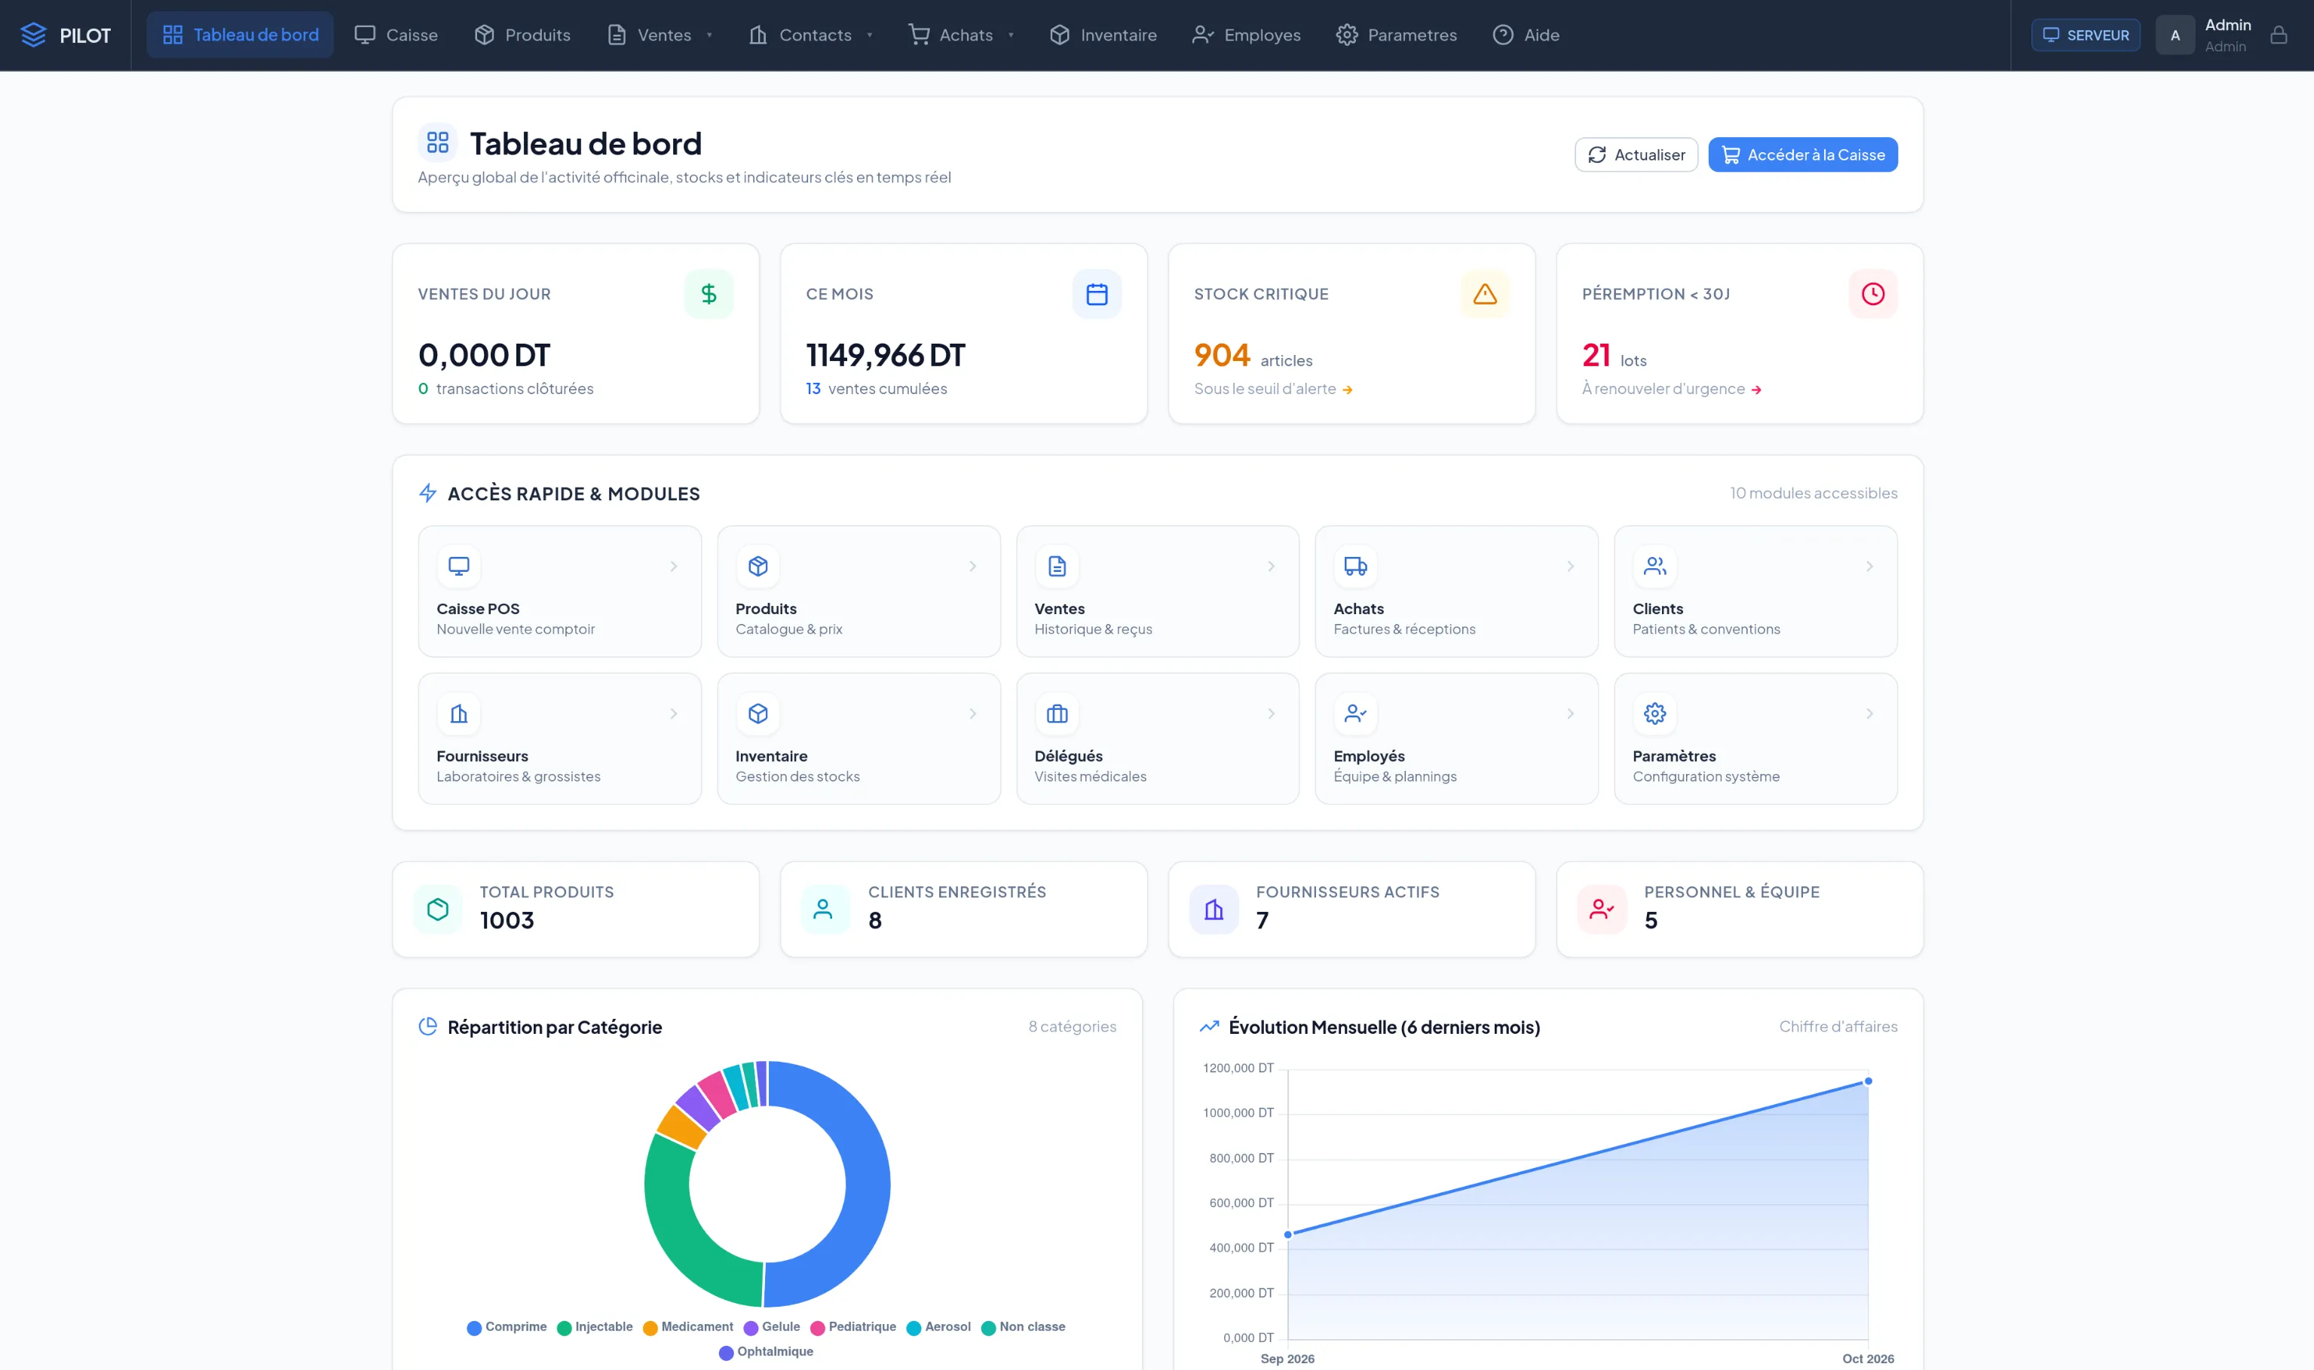Open the Aide help menu
This screenshot has width=2314, height=1370.
(x=1526, y=35)
